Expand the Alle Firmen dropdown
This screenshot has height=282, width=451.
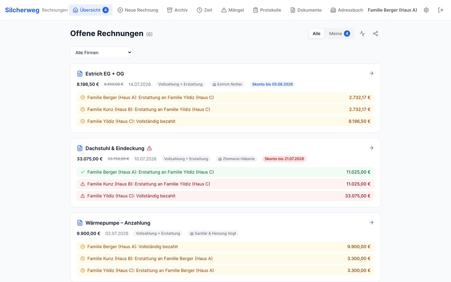pyautogui.click(x=101, y=53)
